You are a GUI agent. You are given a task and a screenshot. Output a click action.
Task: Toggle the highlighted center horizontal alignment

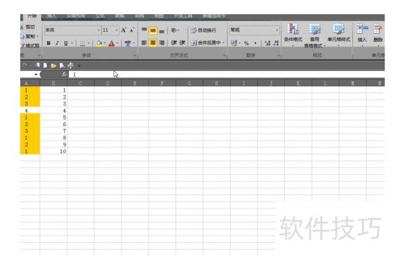(x=153, y=43)
